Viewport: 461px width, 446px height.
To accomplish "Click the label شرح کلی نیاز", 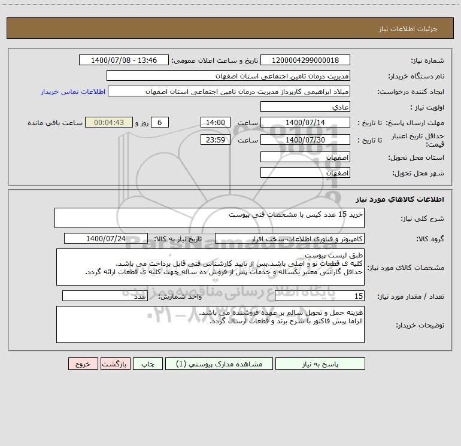I will pos(423,219).
